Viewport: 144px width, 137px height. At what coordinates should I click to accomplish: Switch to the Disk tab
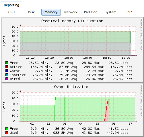pyautogui.click(x=31, y=12)
